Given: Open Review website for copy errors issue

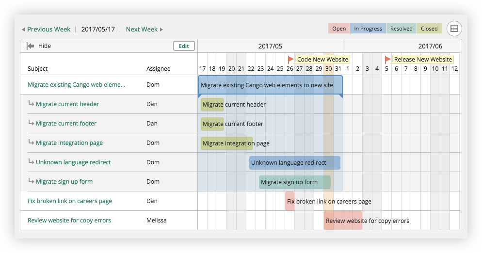Looking at the screenshot, I should (x=69, y=221).
